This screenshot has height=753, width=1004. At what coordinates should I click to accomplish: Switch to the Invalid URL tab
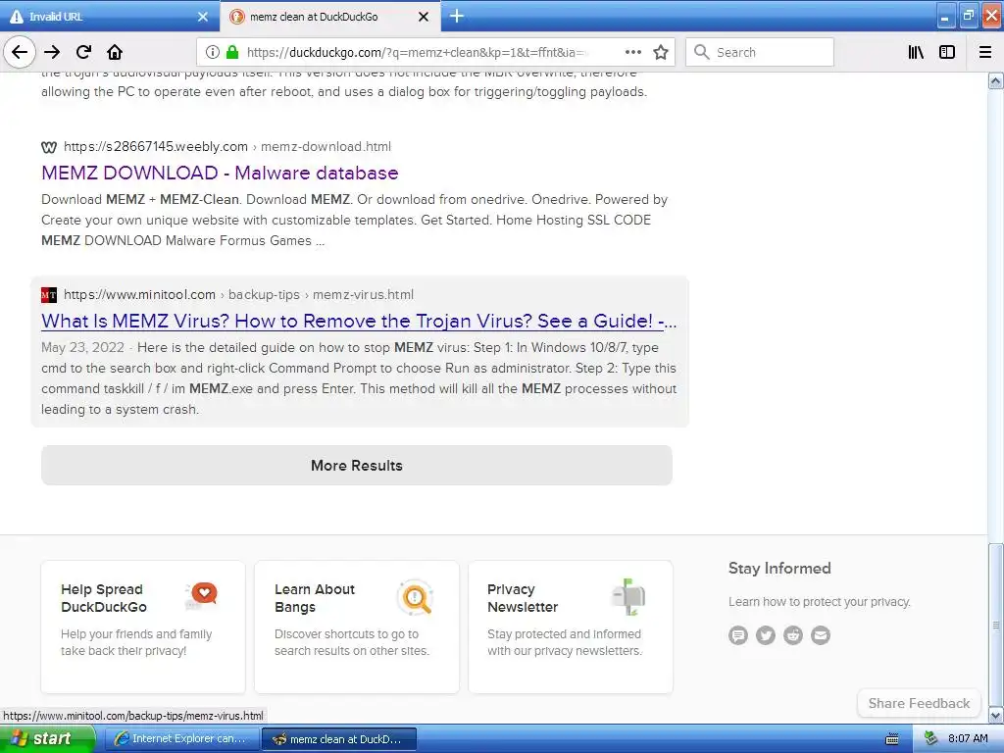click(110, 16)
